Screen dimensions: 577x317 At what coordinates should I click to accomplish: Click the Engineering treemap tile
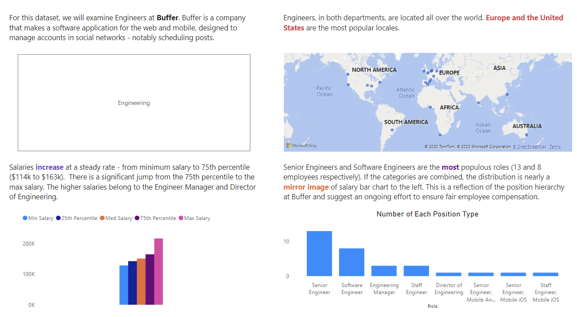pos(134,102)
